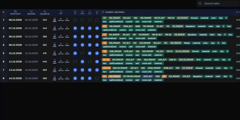Select the shoot date 06.10.2026

15,20
